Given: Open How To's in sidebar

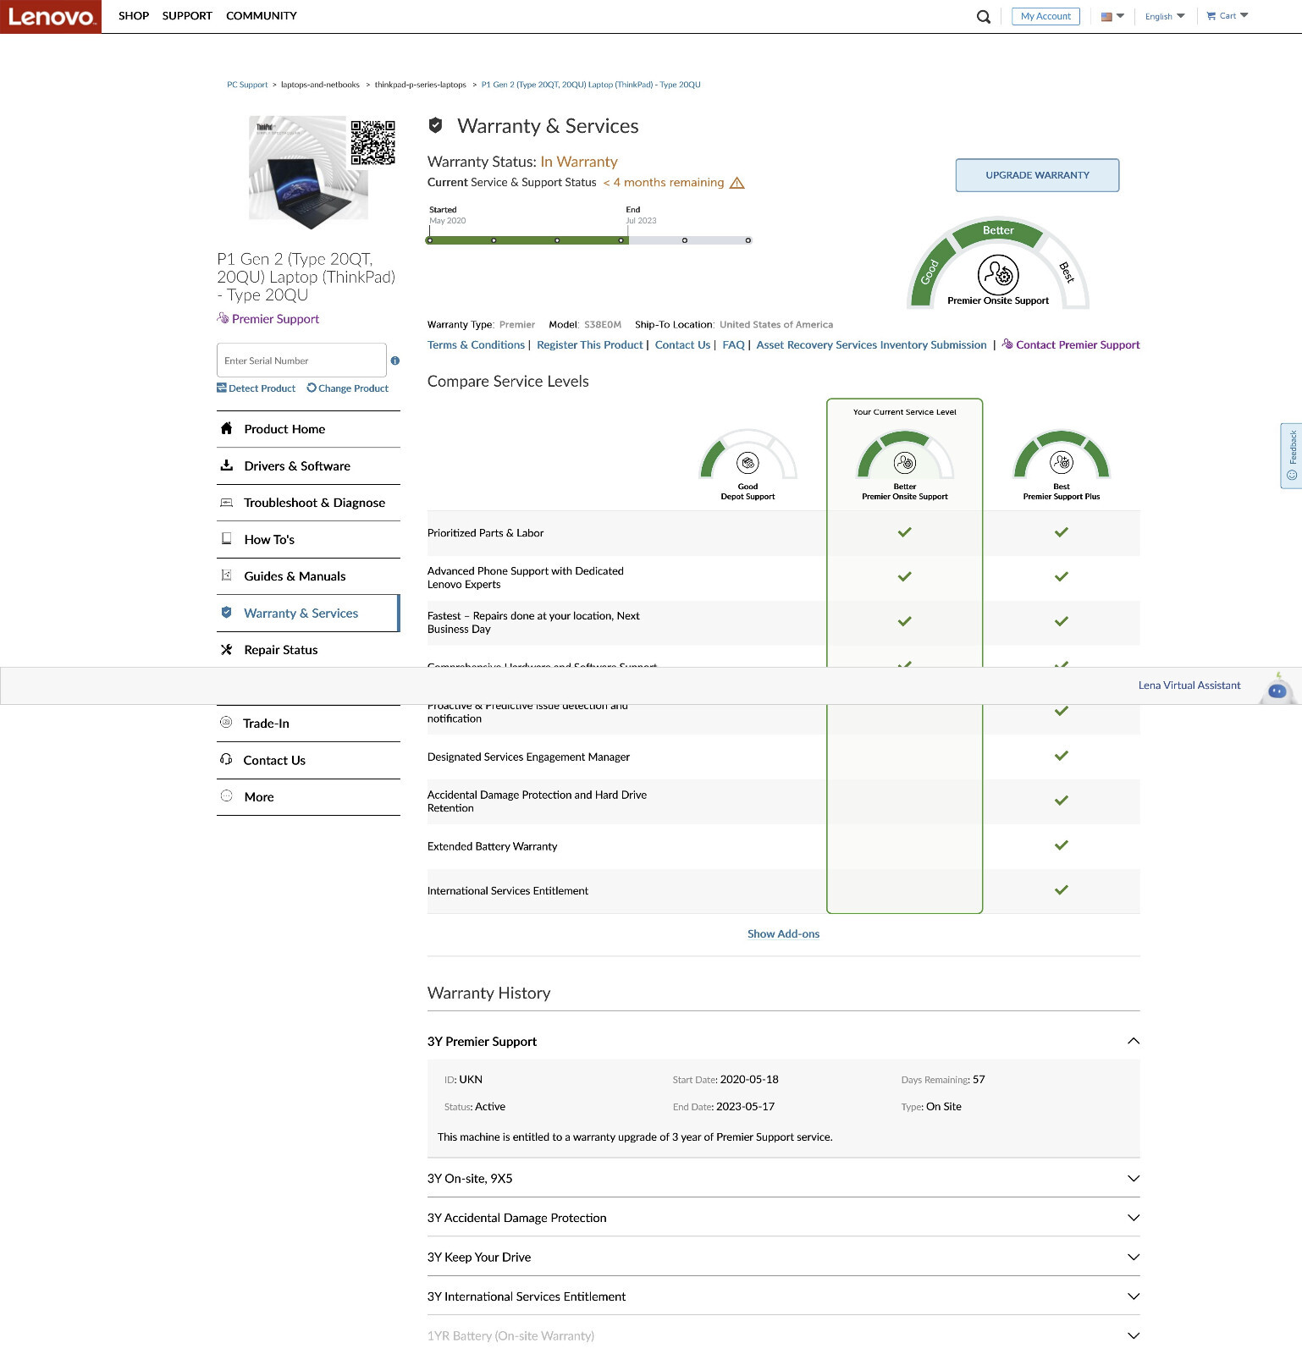Looking at the screenshot, I should point(308,540).
